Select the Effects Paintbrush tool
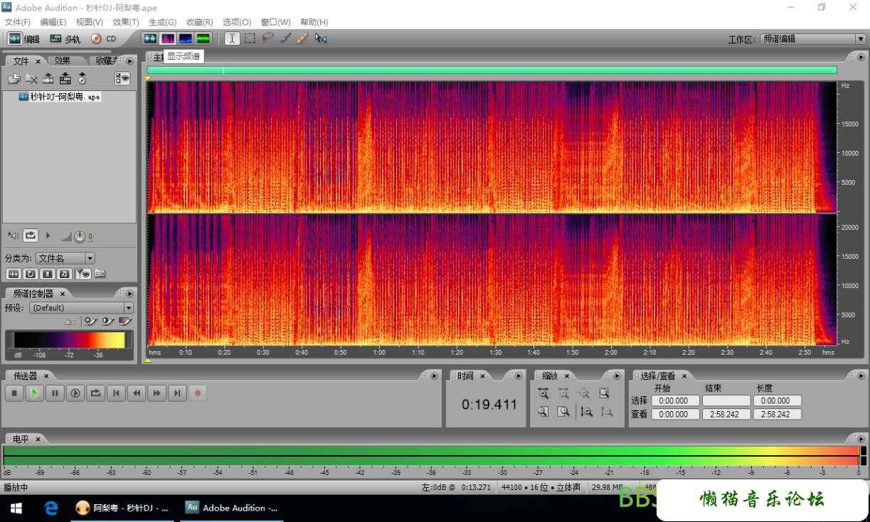The image size is (870, 522). (285, 38)
